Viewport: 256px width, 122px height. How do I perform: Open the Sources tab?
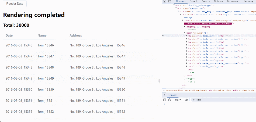206,1
